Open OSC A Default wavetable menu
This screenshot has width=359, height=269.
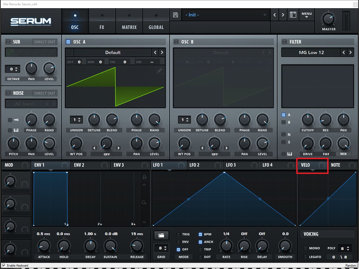[113, 52]
